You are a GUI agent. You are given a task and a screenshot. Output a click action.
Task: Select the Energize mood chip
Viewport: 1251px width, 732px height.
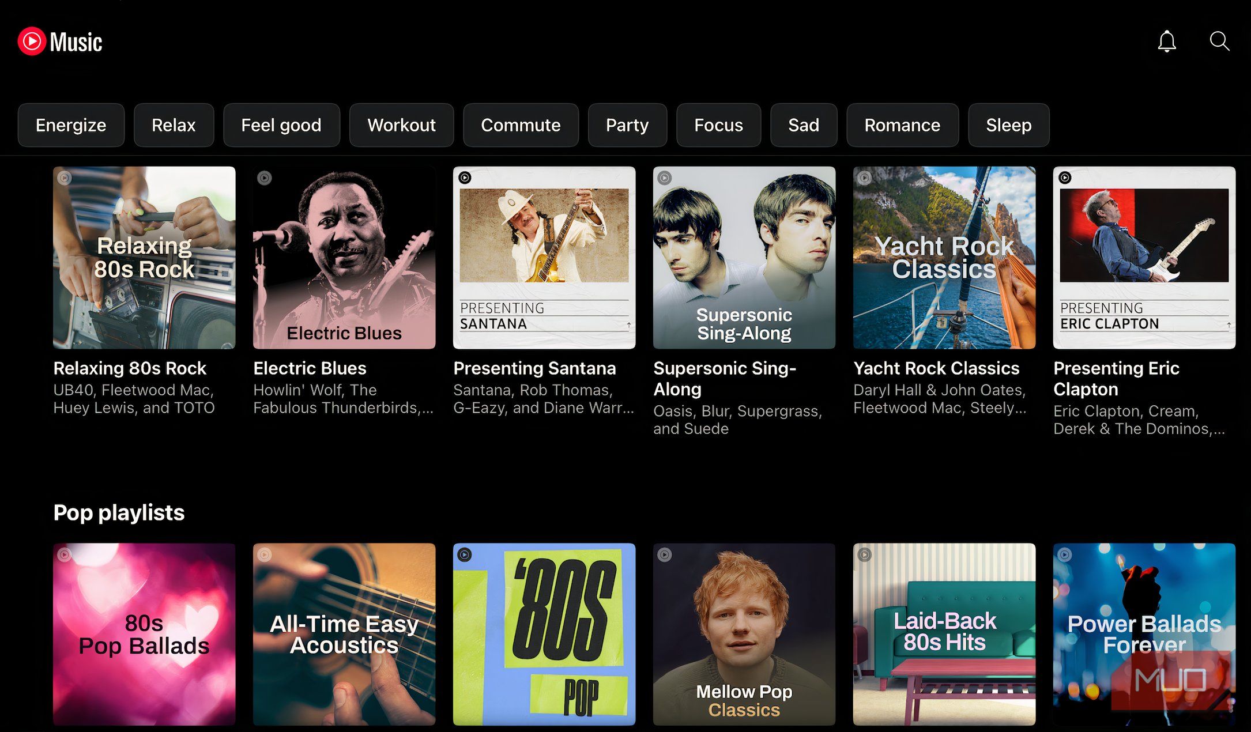click(71, 125)
